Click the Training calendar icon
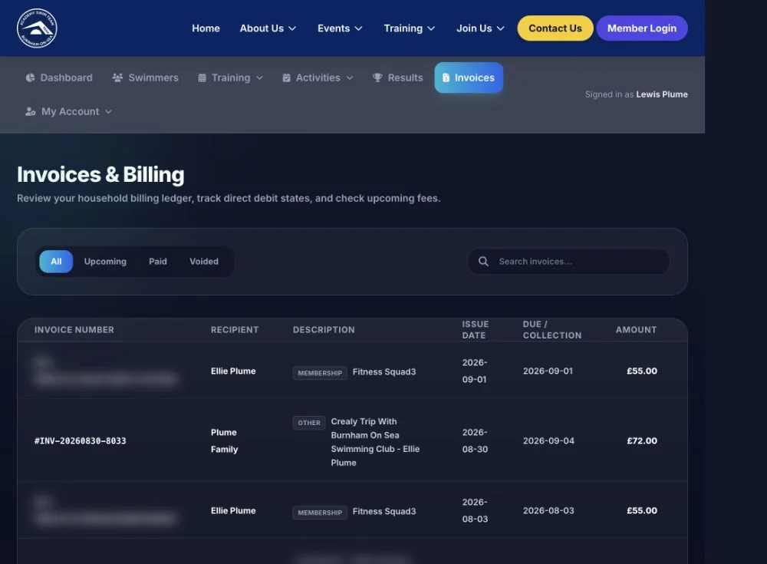The image size is (767, 564). (x=202, y=78)
